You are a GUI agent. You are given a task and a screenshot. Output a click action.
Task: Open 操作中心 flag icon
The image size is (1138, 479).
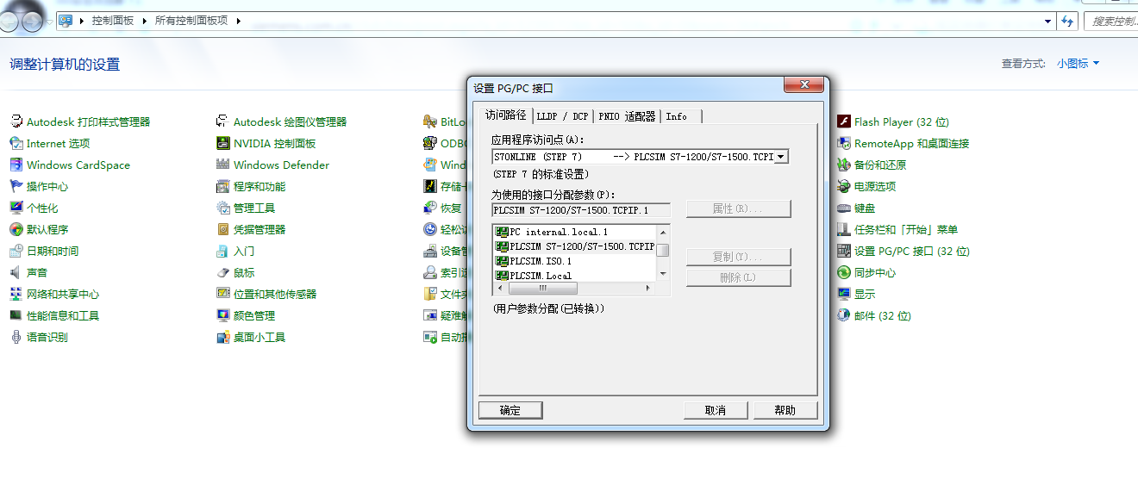16,186
